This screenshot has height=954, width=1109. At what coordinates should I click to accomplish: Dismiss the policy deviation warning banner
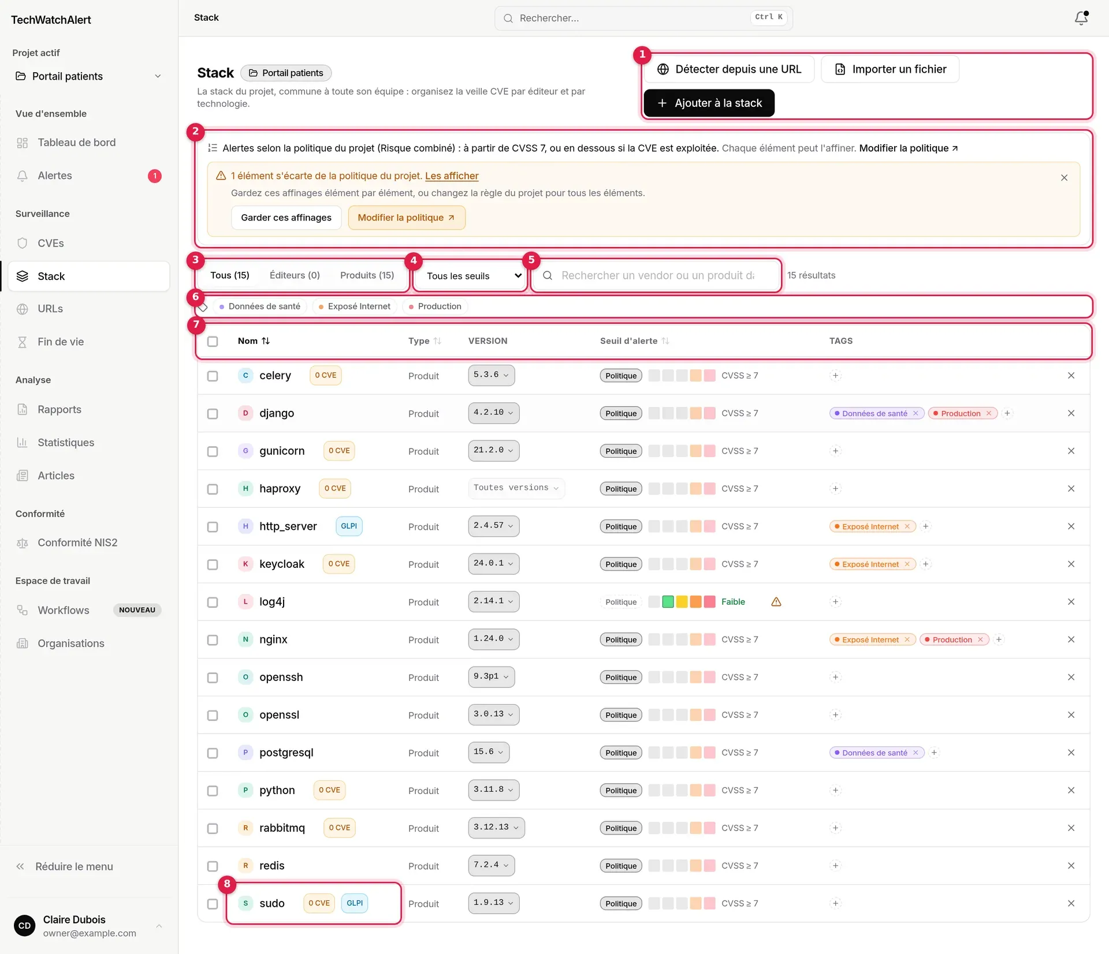[1064, 178]
